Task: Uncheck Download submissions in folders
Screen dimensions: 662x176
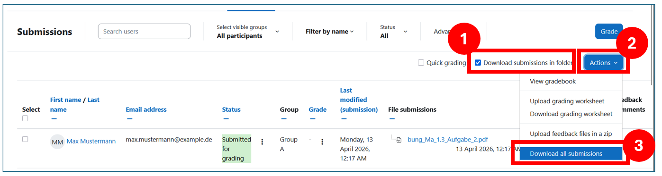Action: (478, 63)
